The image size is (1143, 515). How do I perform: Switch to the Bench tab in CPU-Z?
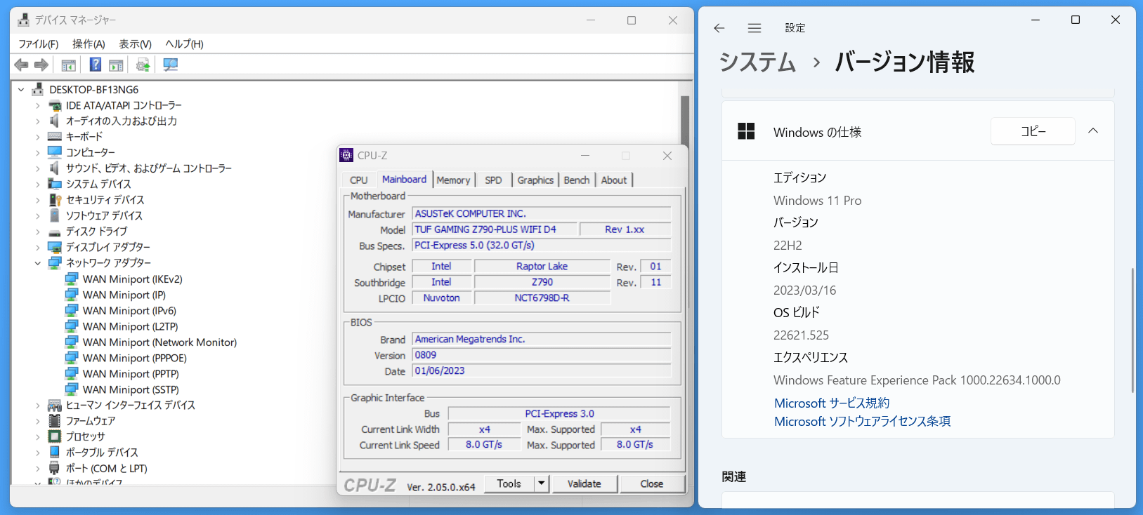pyautogui.click(x=577, y=180)
